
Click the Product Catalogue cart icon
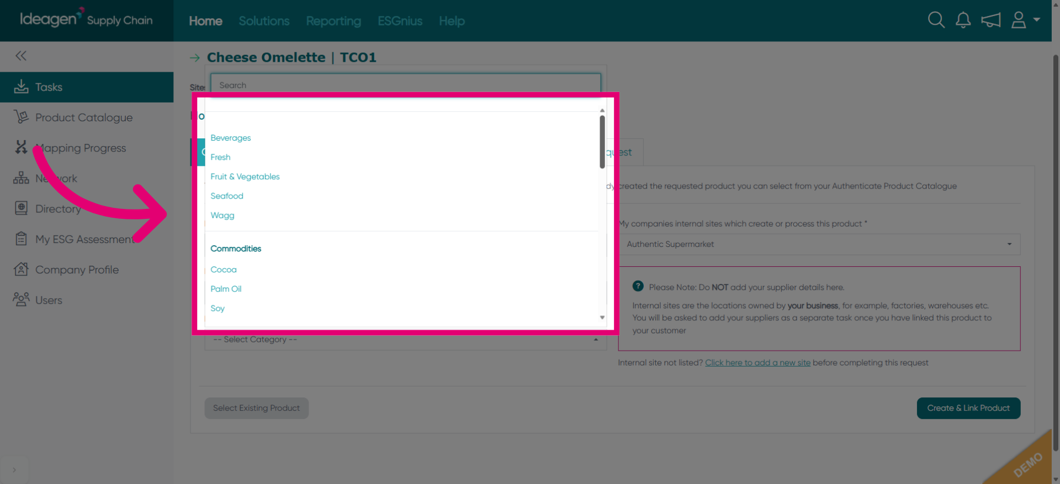click(x=21, y=117)
